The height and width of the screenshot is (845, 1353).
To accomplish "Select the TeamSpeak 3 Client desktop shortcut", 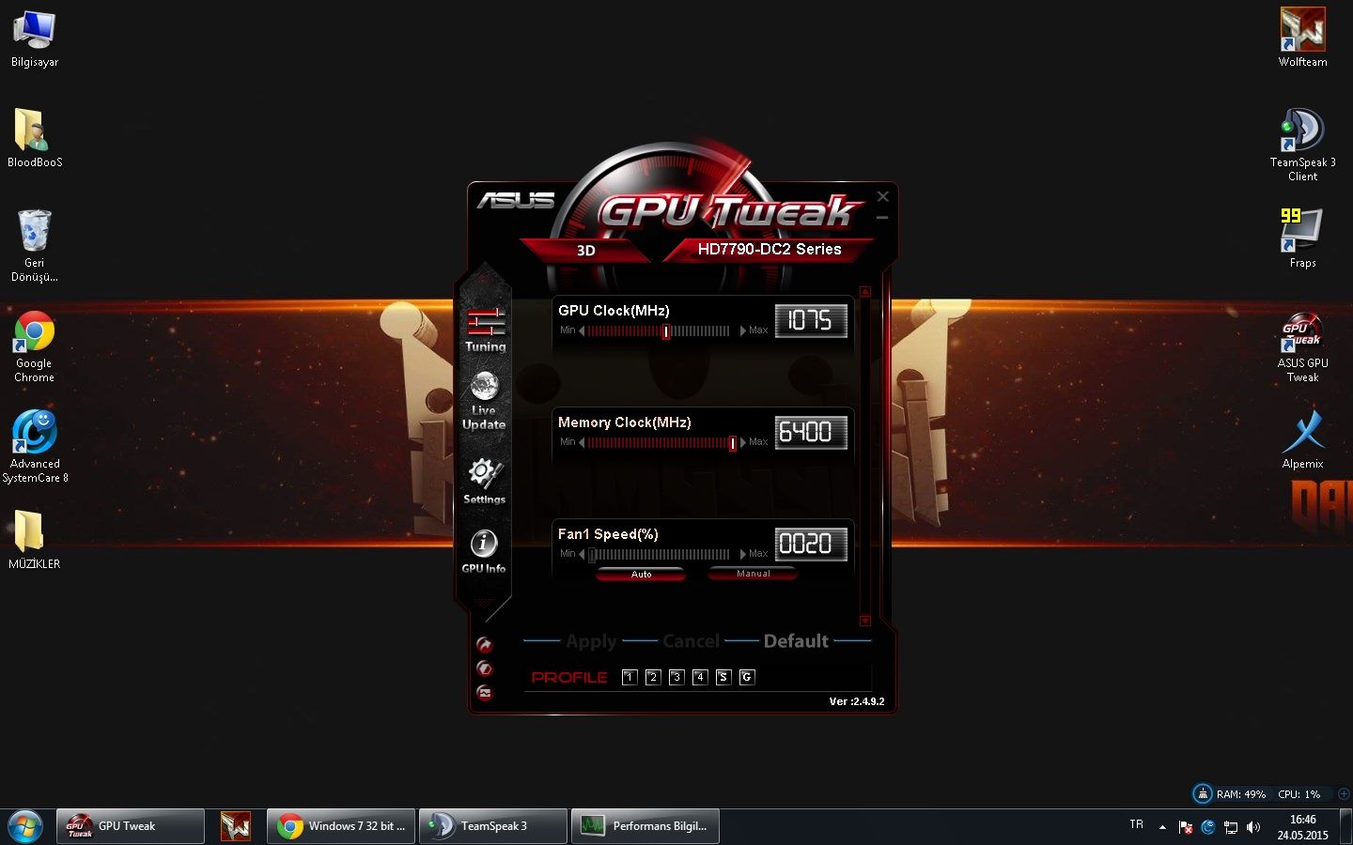I will (1302, 145).
